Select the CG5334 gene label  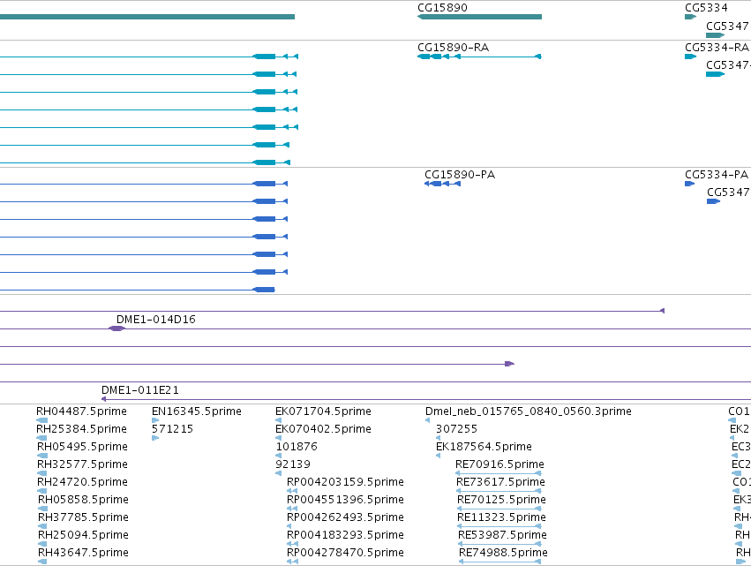706,8
